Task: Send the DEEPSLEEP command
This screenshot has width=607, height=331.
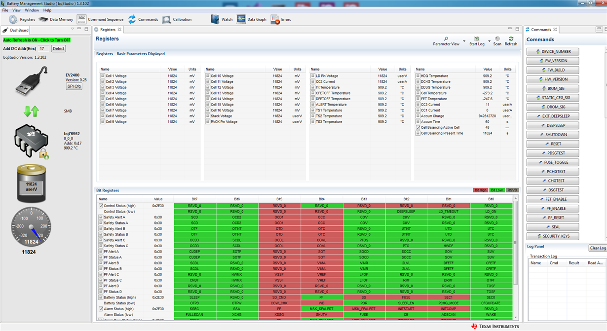Action: pyautogui.click(x=553, y=125)
